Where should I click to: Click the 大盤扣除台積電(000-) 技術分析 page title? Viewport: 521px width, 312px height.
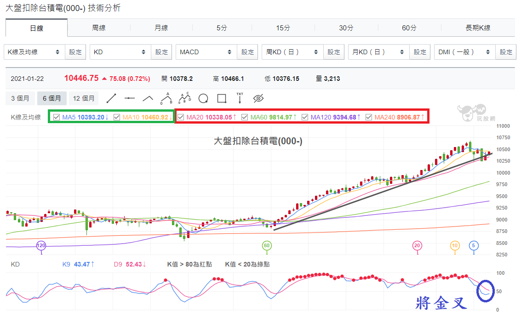click(63, 8)
